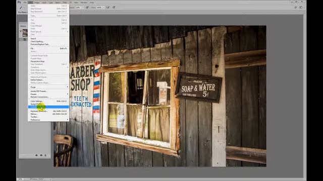Open the Window menu
The height and width of the screenshot is (181, 323).
coord(84,3)
